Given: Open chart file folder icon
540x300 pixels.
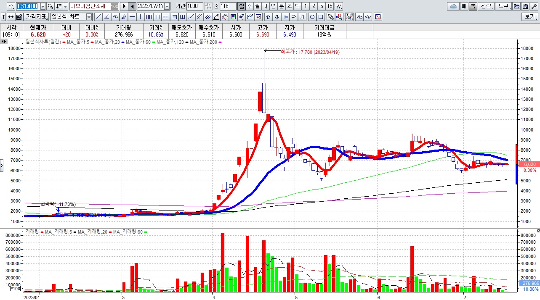Looking at the screenshot, I should pyautogui.click(x=516, y=6).
